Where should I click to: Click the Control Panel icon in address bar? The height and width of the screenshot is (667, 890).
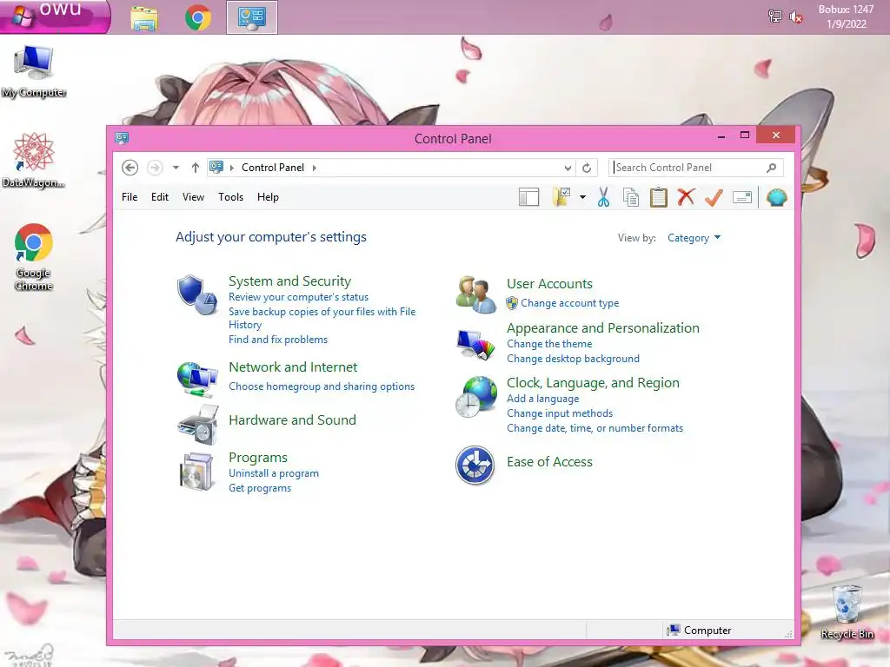(x=216, y=167)
